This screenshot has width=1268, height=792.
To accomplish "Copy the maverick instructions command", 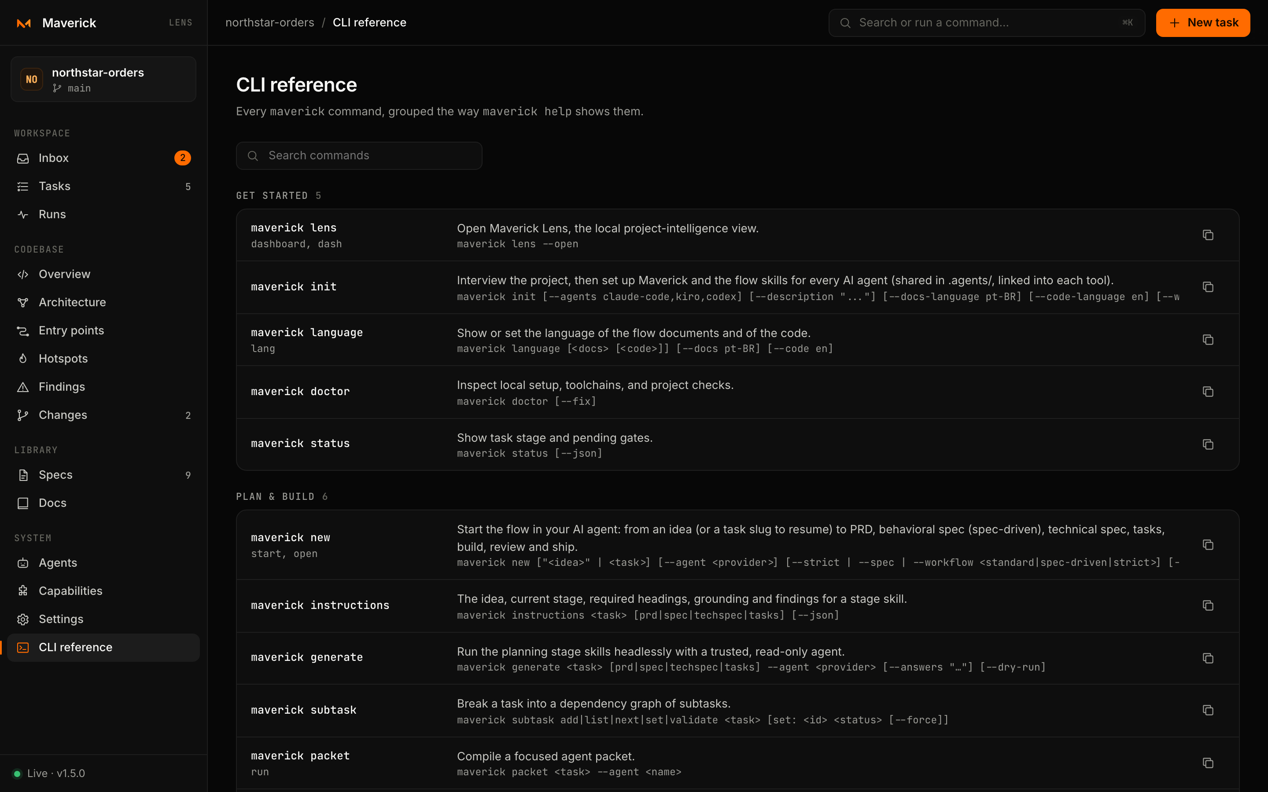I will 1208,605.
